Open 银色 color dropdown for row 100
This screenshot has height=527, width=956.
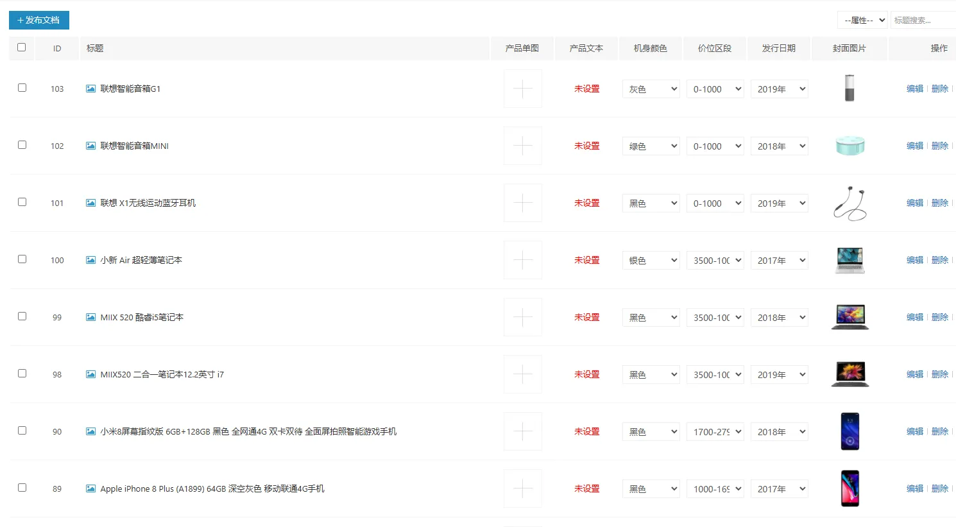pyautogui.click(x=651, y=261)
